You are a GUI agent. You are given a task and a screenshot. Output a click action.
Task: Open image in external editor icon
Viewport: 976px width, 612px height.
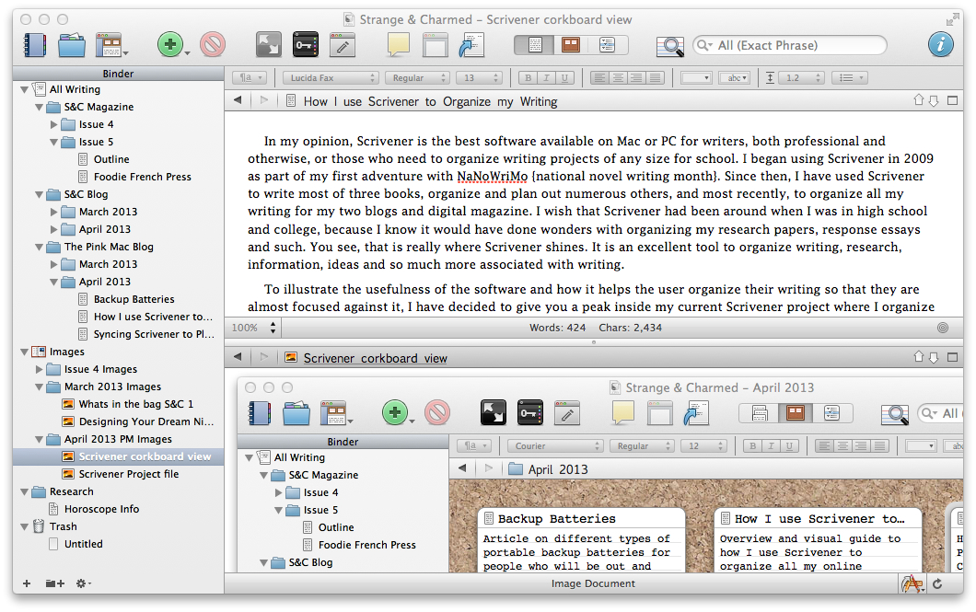pyautogui.click(x=913, y=583)
